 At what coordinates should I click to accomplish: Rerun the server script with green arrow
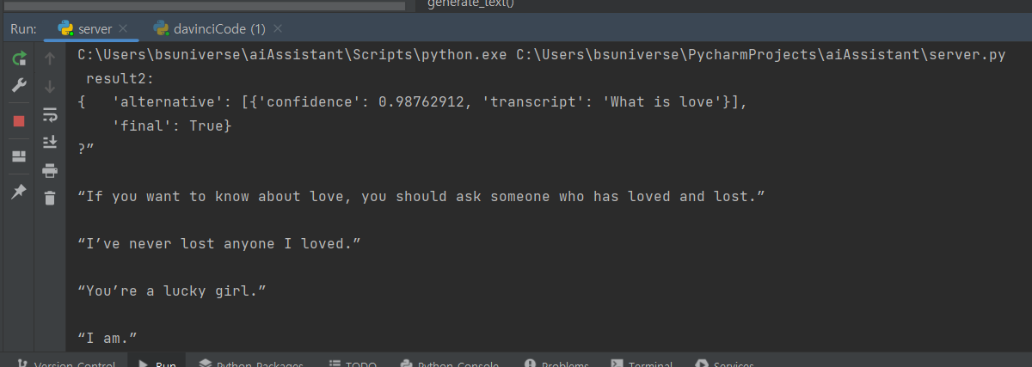19,58
